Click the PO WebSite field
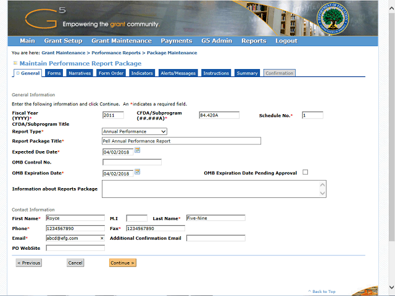The height and width of the screenshot is (296, 395). coord(75,248)
